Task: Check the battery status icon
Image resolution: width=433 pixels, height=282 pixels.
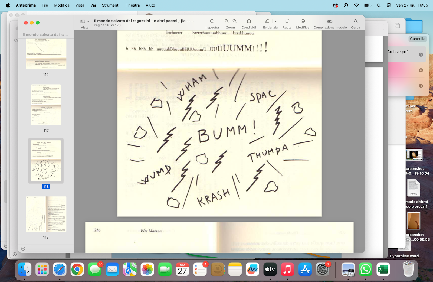Action: click(368, 5)
